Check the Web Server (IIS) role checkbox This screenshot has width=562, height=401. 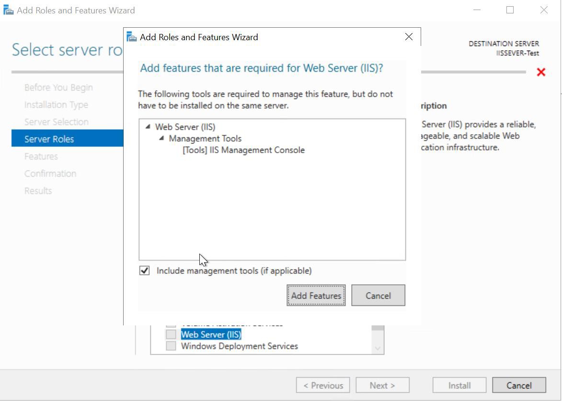(171, 334)
